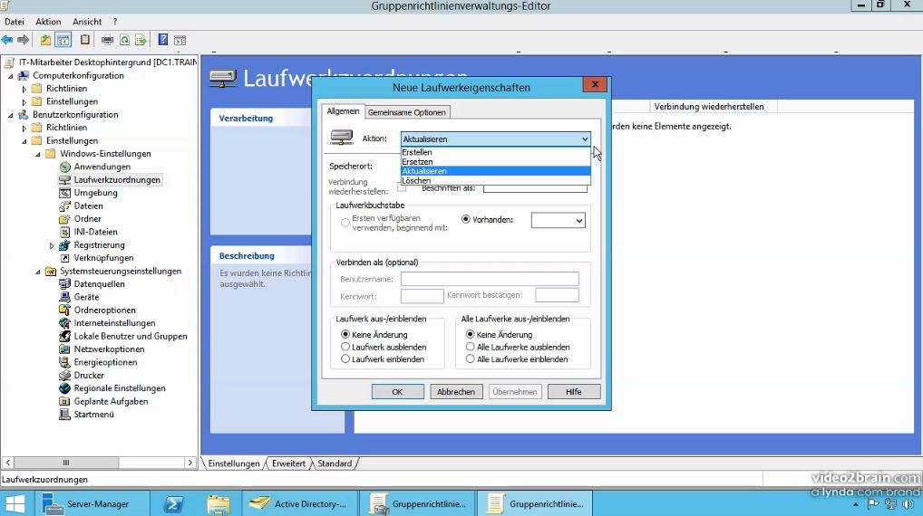Select the Dateien tree node

click(x=88, y=205)
